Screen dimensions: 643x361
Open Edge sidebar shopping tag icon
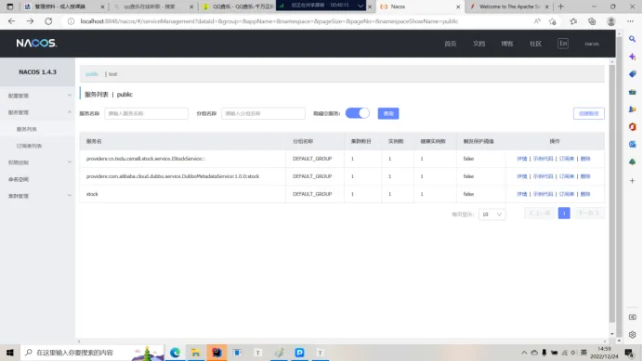[x=633, y=74]
